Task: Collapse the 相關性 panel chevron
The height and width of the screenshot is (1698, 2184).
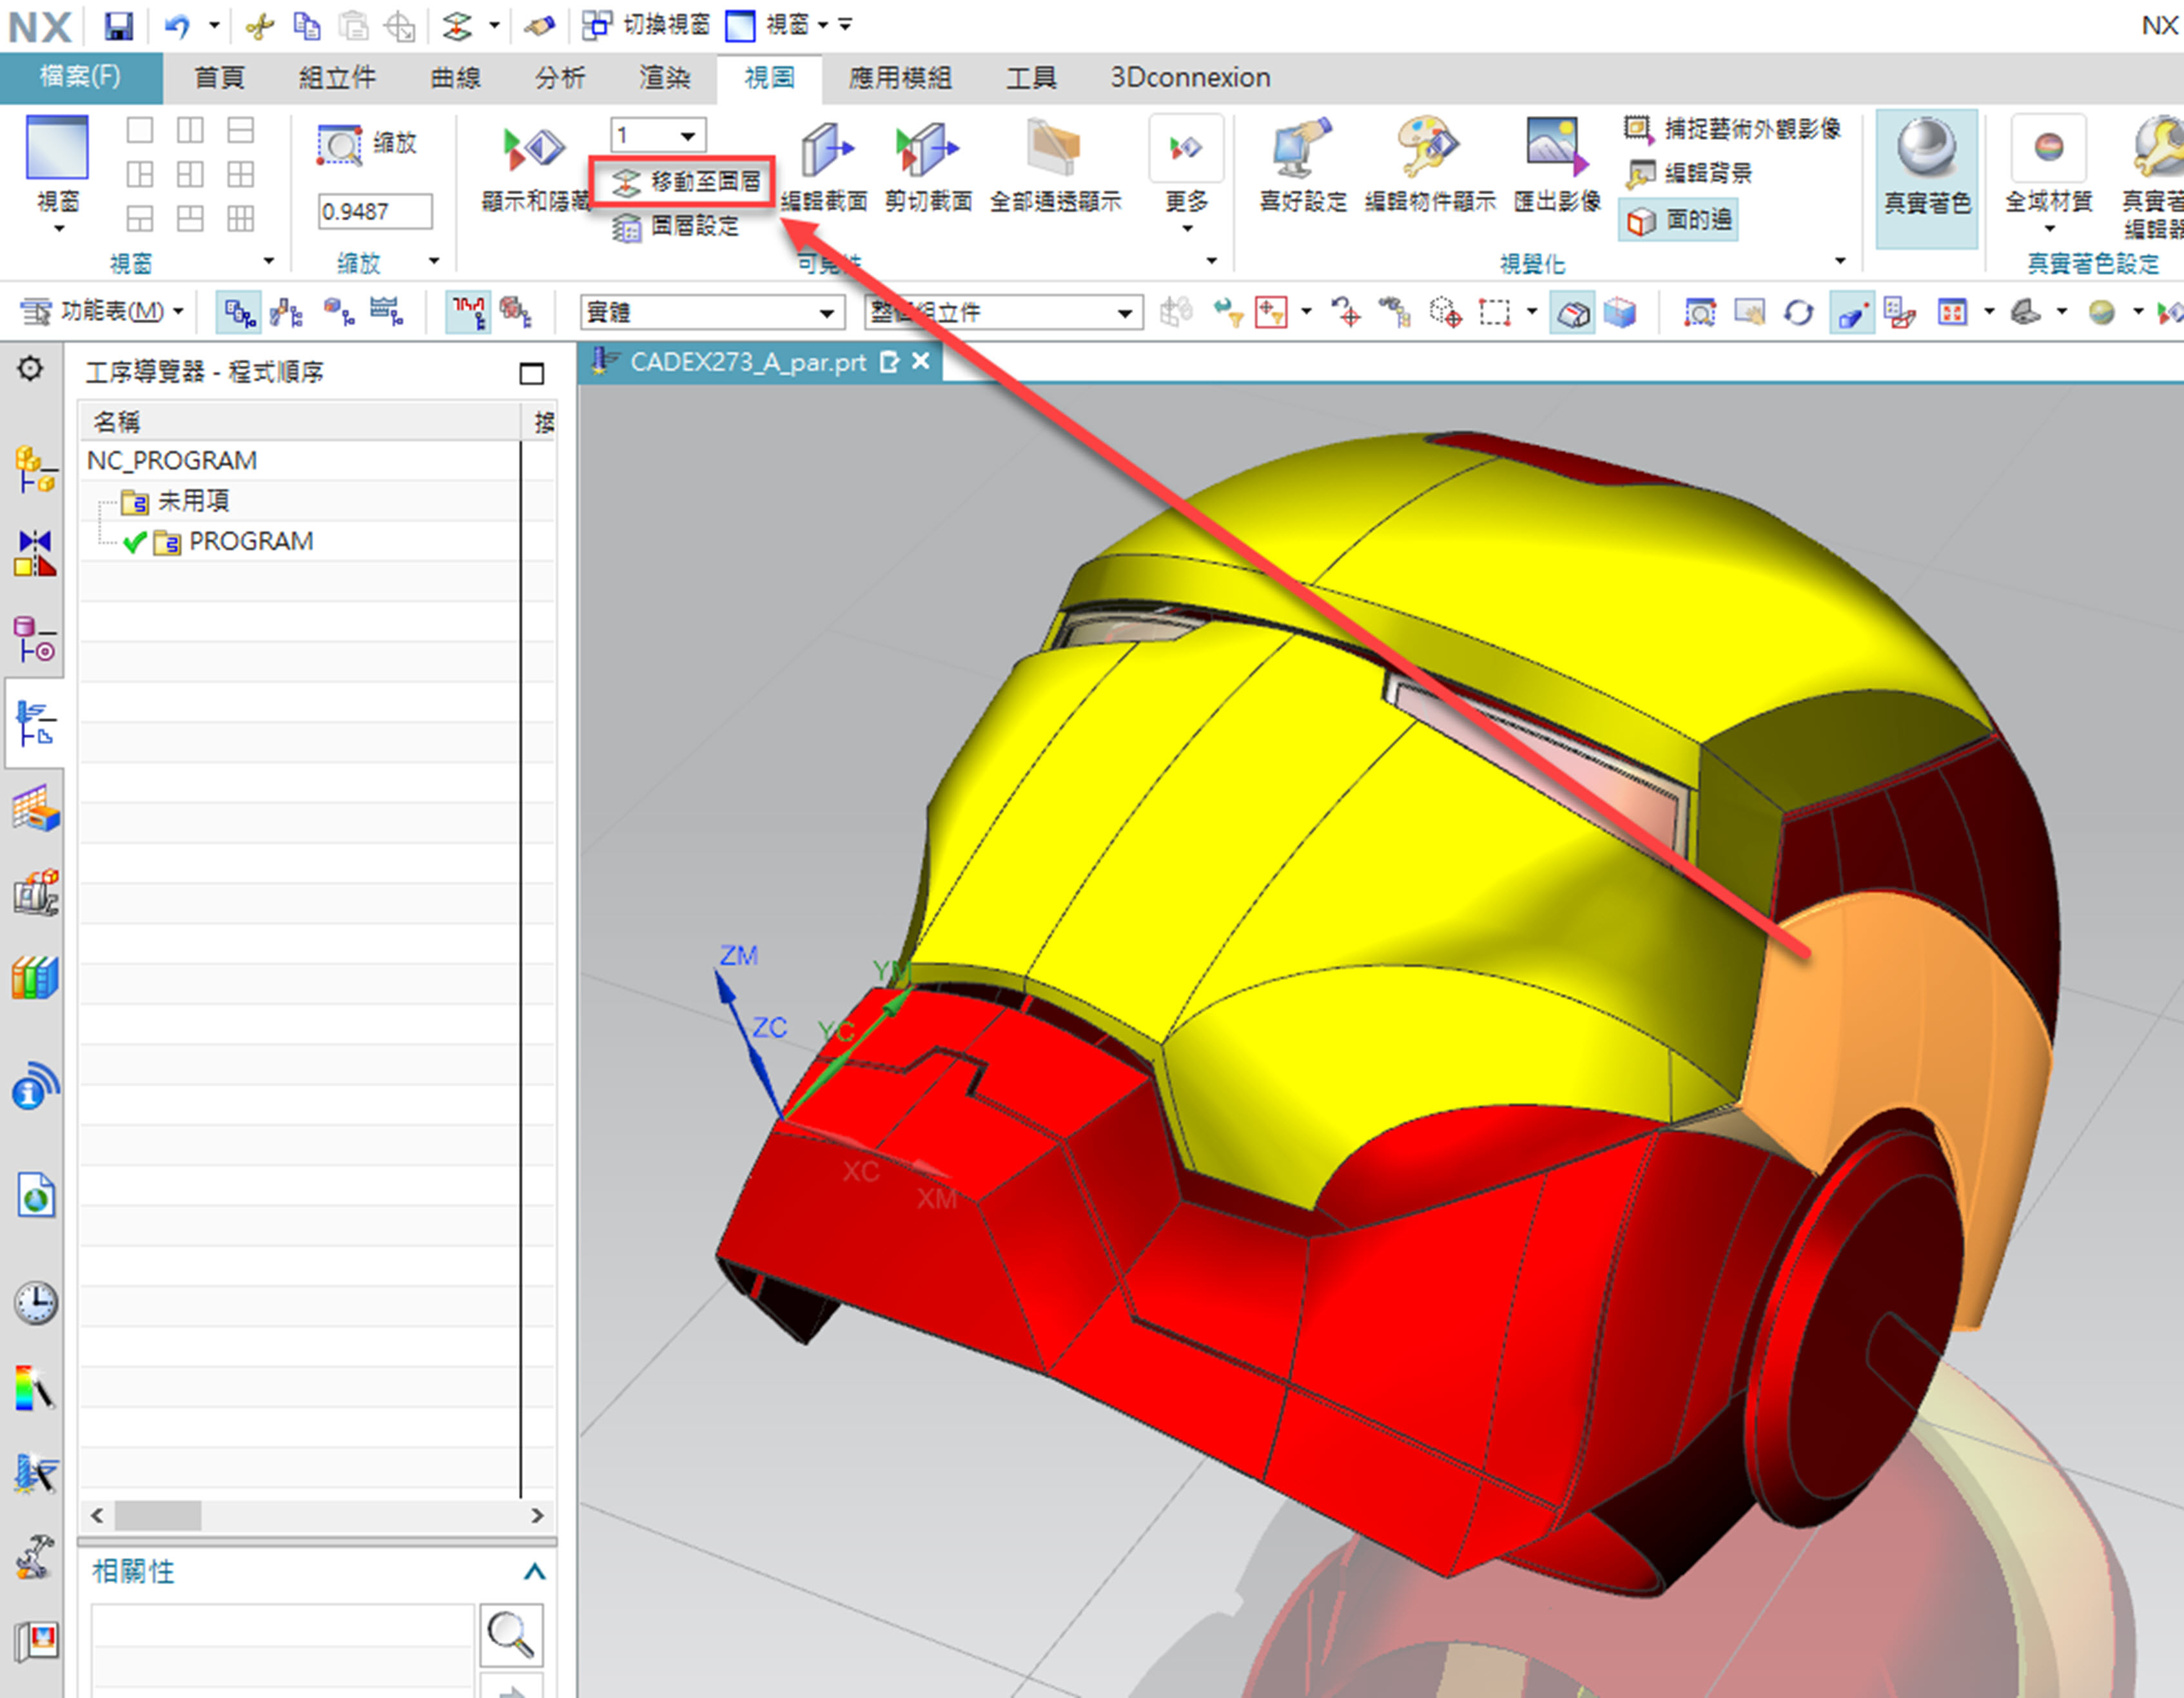Action: 534,1571
